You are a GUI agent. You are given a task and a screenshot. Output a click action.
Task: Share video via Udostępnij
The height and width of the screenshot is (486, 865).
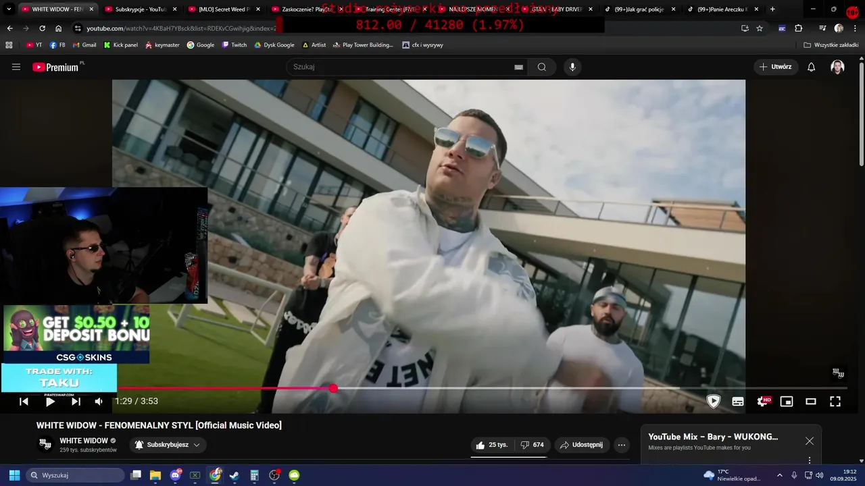[583, 445]
